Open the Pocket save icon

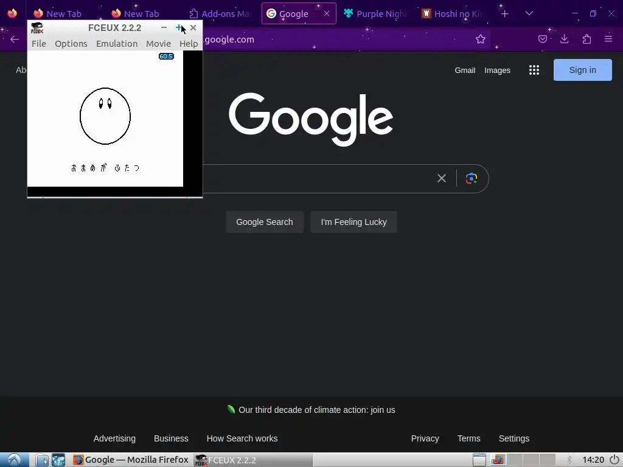point(542,39)
